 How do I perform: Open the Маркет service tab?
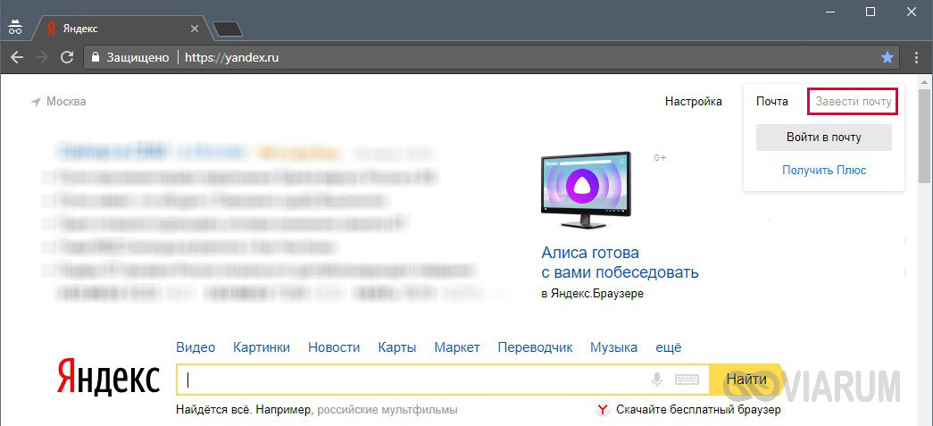(457, 347)
